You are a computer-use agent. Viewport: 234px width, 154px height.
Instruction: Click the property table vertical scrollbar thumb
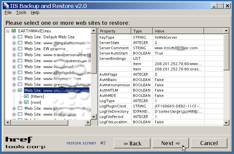click(x=226, y=52)
